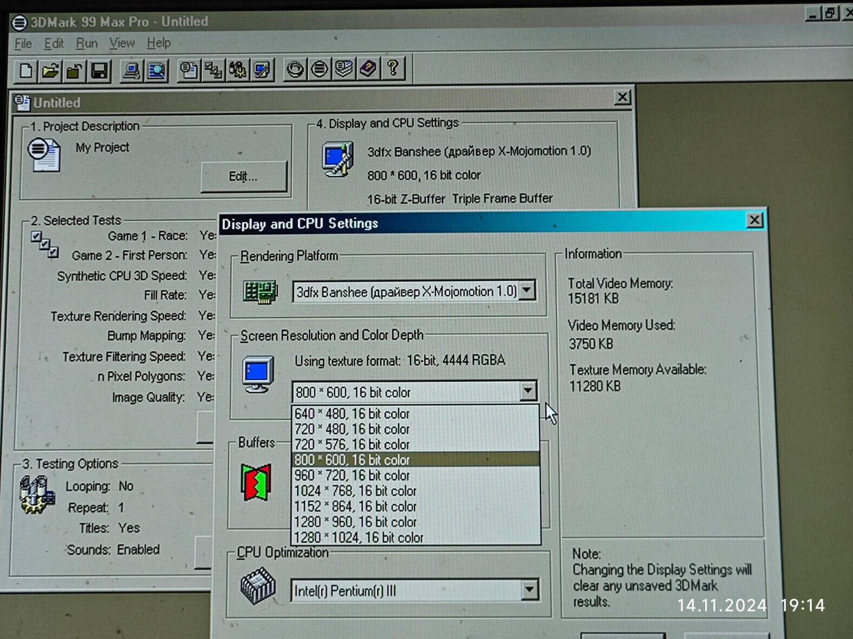The image size is (853, 639).
Task: Open the Help menu
Action: tap(159, 43)
